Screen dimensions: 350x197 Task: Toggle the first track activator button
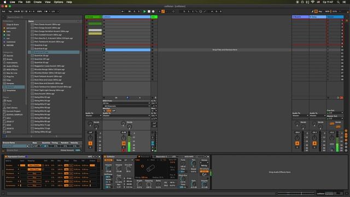(x=90, y=143)
